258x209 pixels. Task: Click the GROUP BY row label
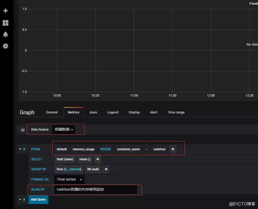pyautogui.click(x=39, y=169)
